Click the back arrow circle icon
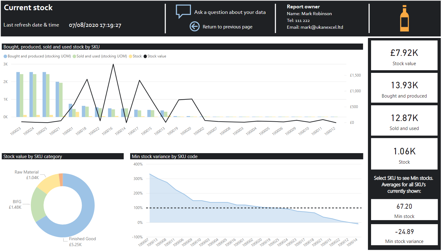The height and width of the screenshot is (251, 442). tap(194, 27)
